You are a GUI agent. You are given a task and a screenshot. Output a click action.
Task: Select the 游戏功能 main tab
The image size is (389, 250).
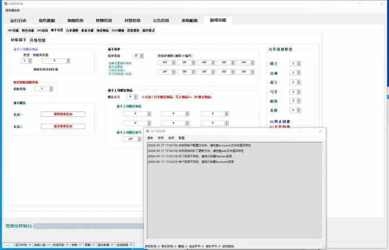(x=218, y=20)
